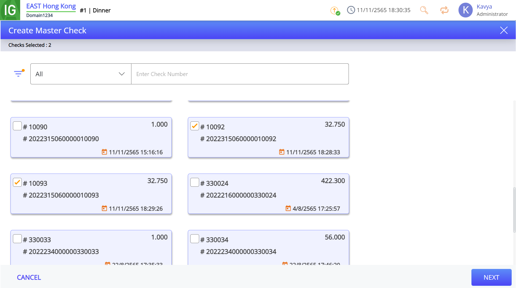Select check 330024 checkbox
The image size is (516, 288).
tap(195, 182)
